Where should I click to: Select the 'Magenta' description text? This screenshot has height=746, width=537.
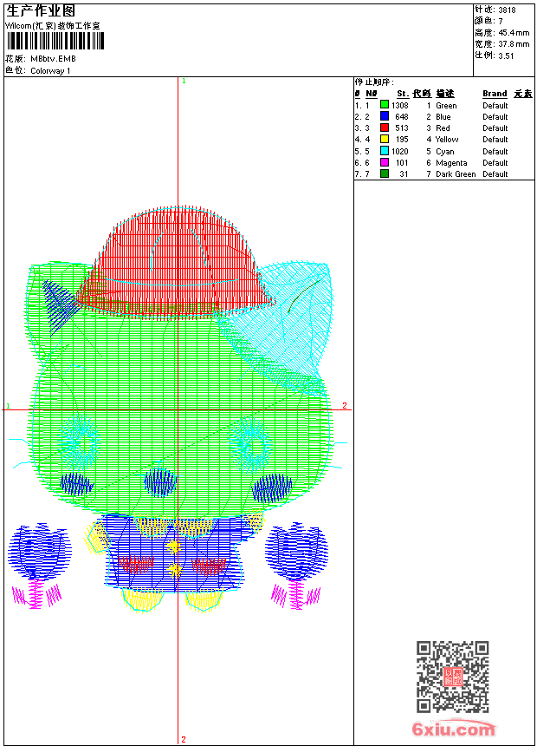pyautogui.click(x=451, y=163)
